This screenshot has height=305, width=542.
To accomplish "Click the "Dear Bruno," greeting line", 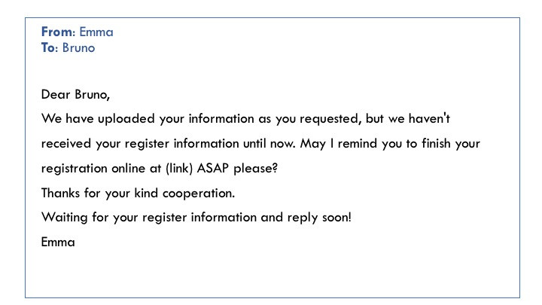I will (x=75, y=94).
